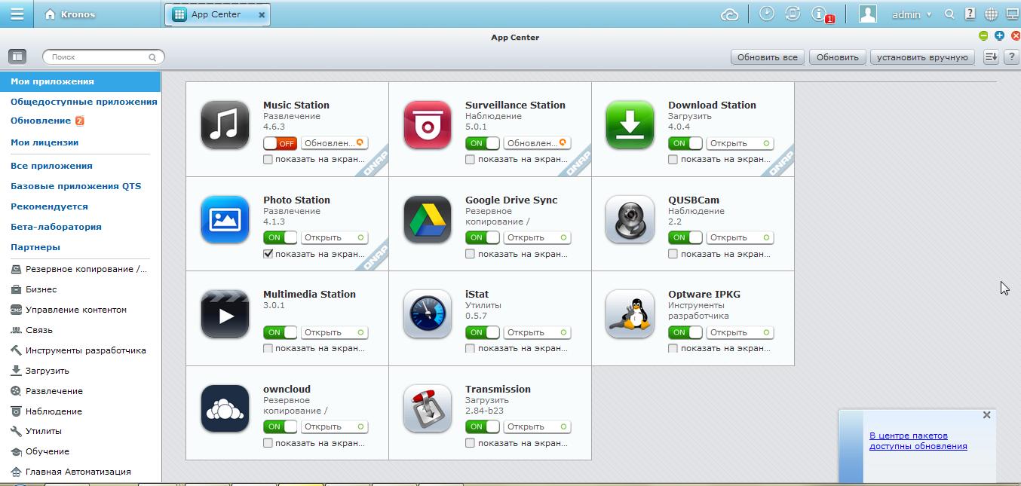
Task: Open the cloud status icon
Action: click(729, 14)
